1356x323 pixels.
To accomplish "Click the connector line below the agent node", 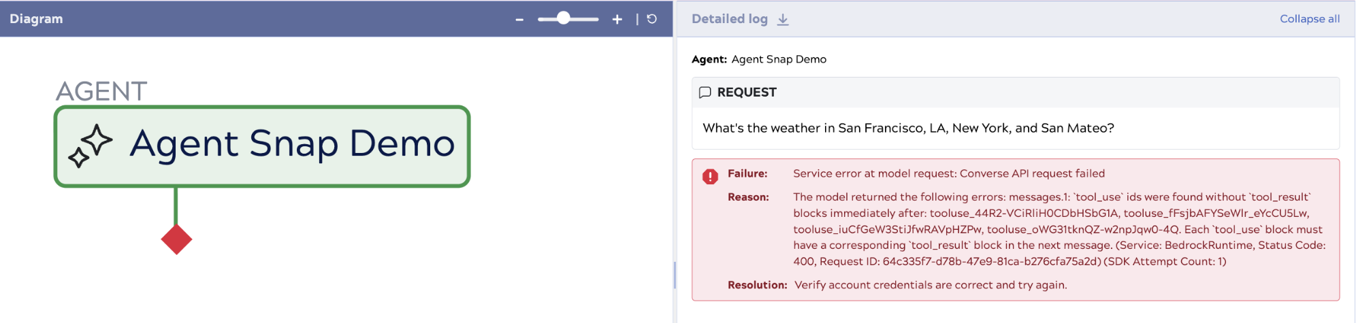I will (x=176, y=206).
